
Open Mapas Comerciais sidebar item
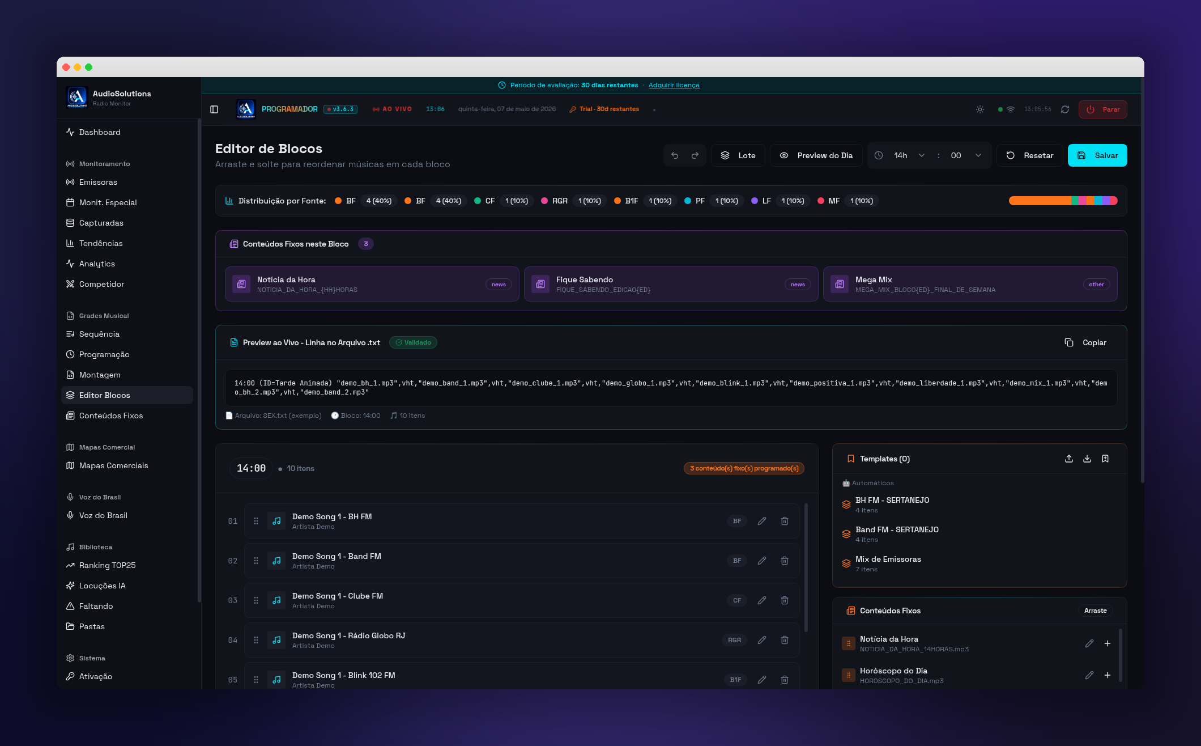click(127, 465)
